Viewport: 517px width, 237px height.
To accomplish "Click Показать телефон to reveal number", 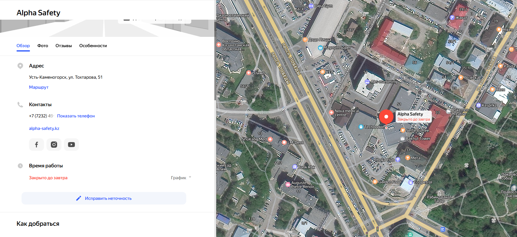I will pos(76,116).
